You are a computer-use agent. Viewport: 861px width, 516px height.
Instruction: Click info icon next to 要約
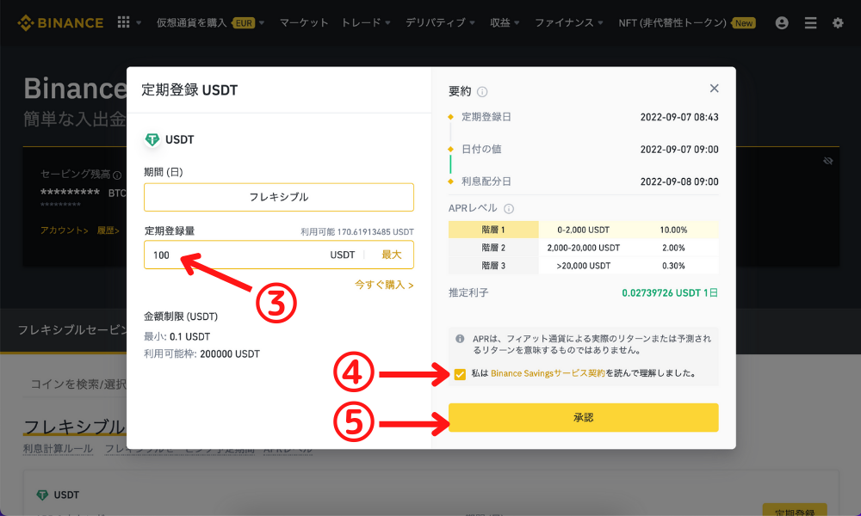pyautogui.click(x=482, y=91)
